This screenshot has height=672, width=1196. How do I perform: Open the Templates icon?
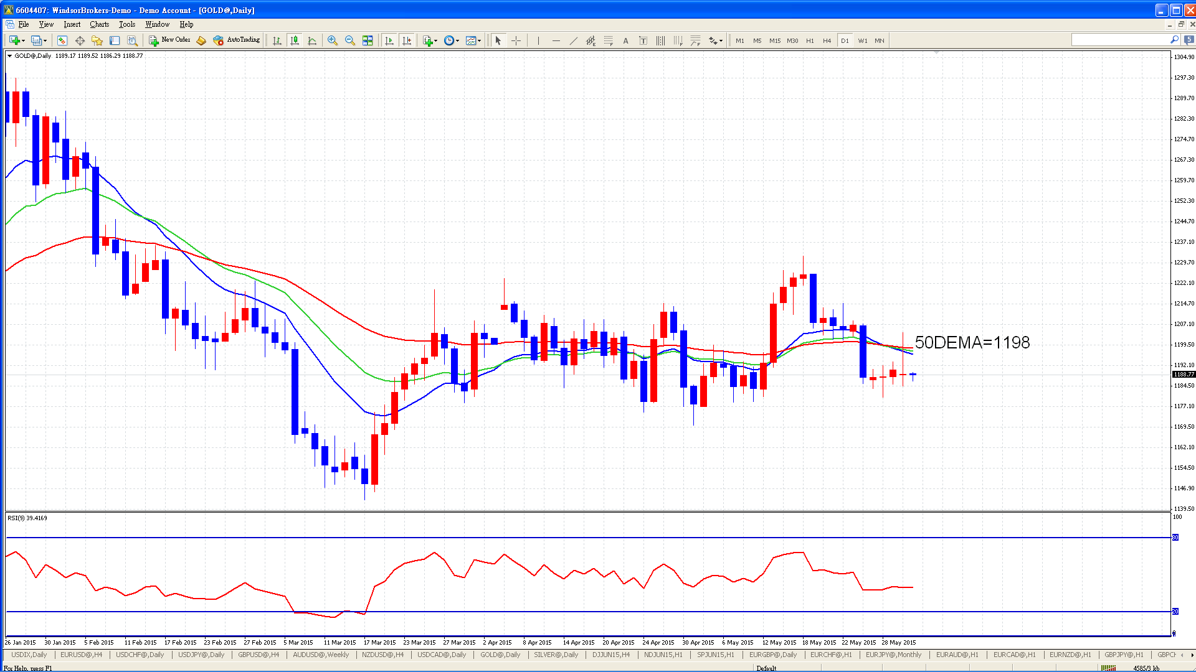point(471,40)
